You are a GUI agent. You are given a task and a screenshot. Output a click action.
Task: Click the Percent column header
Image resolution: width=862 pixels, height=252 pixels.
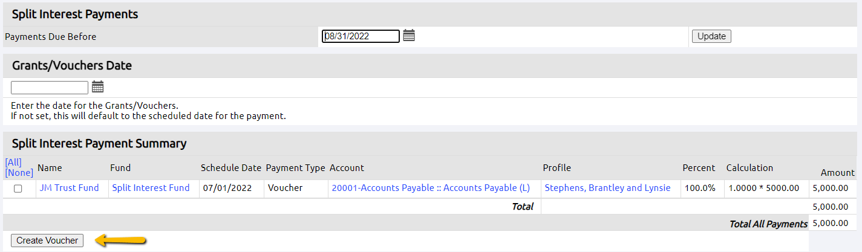699,168
